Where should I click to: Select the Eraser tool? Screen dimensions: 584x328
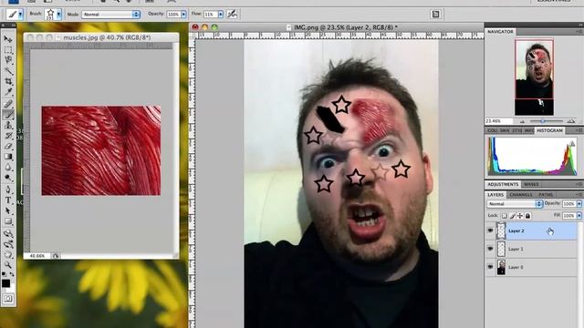(x=8, y=146)
